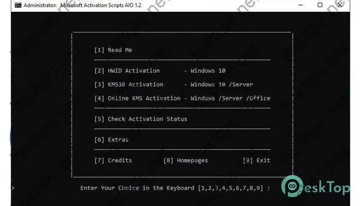361x206 pixels.
Task: Select [3] KMS38 Activation option
Action: [x=128, y=84]
